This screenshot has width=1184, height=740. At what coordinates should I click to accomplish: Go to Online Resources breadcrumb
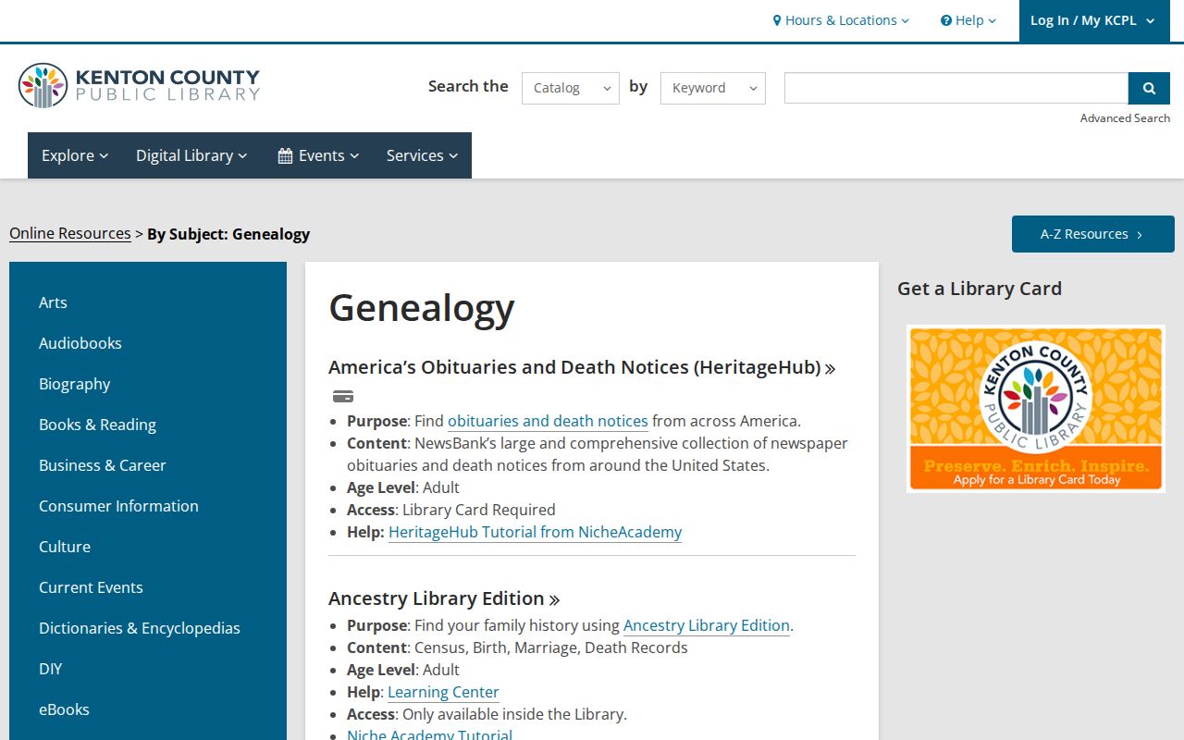pos(70,233)
